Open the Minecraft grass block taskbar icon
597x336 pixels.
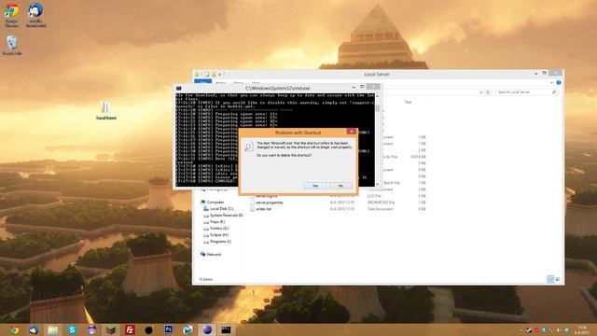[x=111, y=329]
